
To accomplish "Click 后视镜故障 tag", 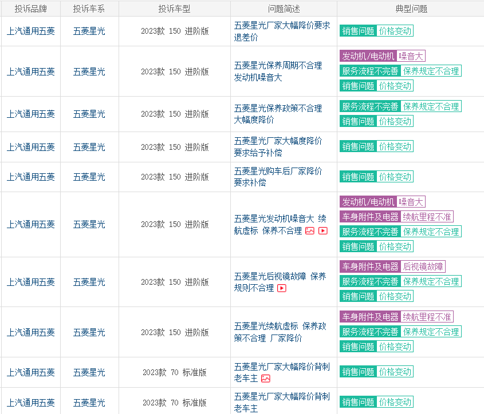I will 423,266.
